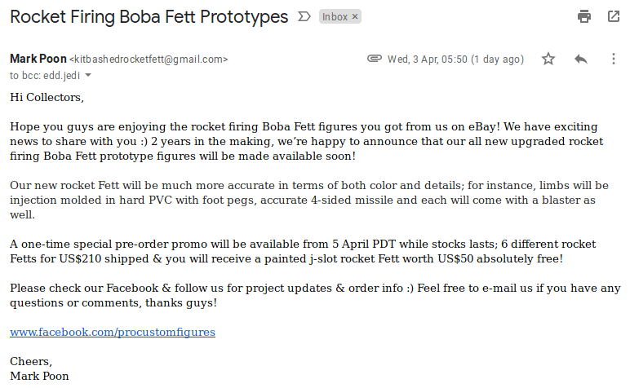Open the three-dot more options menu

[x=614, y=59]
